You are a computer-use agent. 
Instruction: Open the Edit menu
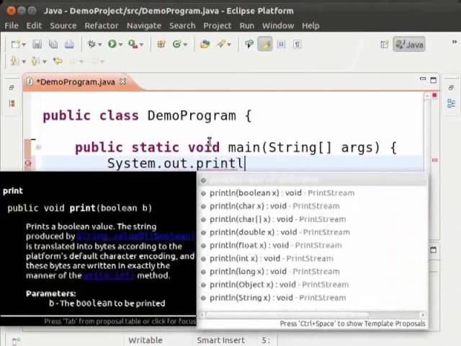tap(34, 26)
